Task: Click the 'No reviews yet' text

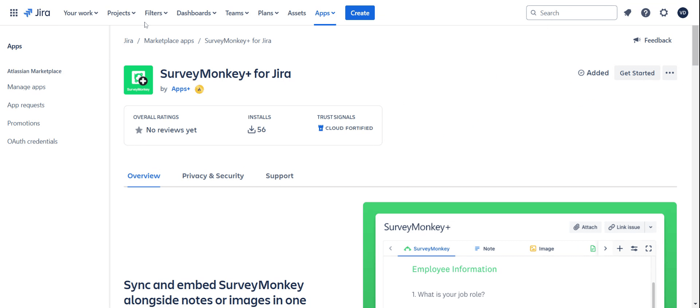Action: [171, 130]
